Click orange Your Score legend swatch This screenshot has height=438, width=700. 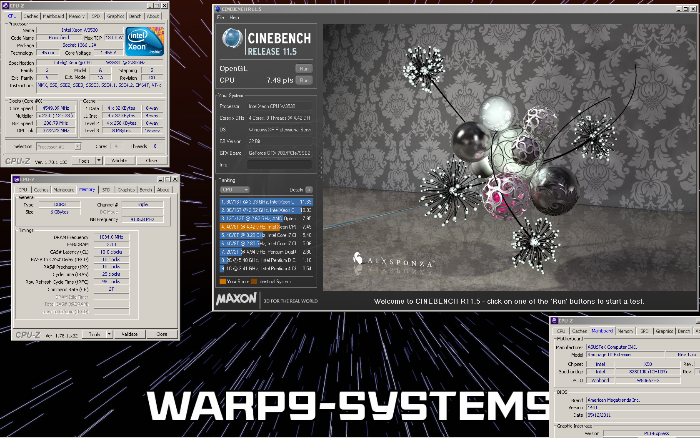tap(222, 282)
